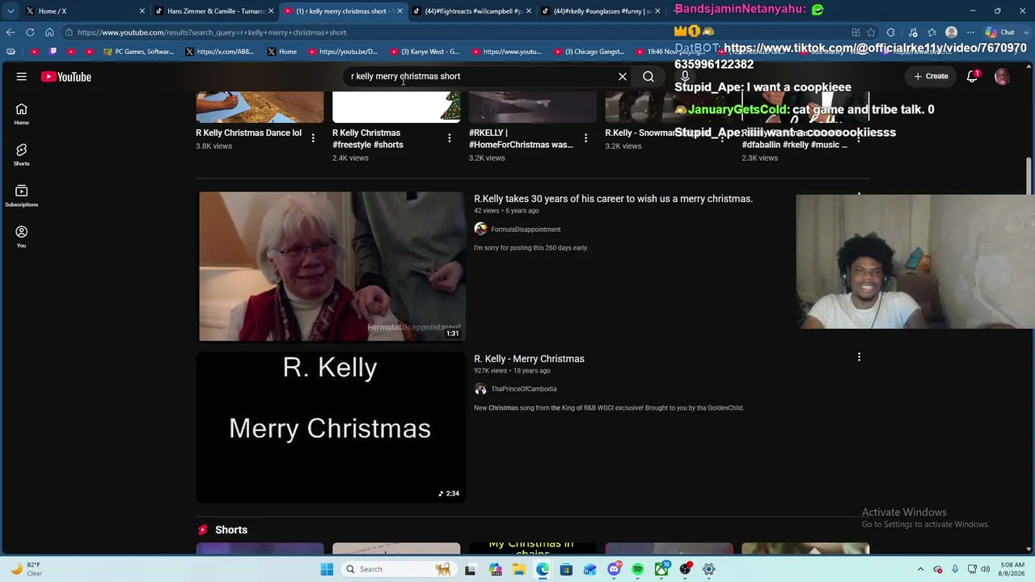Focus the browser address bar URL
1035x582 pixels.
tap(212, 32)
